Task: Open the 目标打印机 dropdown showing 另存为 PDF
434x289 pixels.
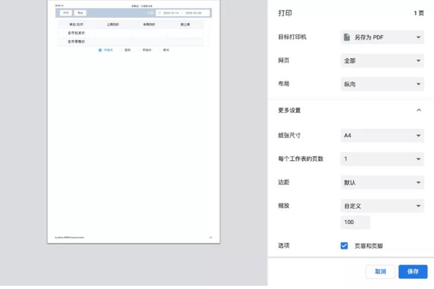Action: [x=382, y=37]
